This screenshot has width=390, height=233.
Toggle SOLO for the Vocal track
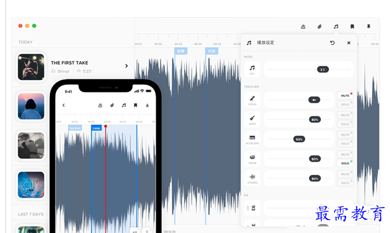tap(345, 105)
